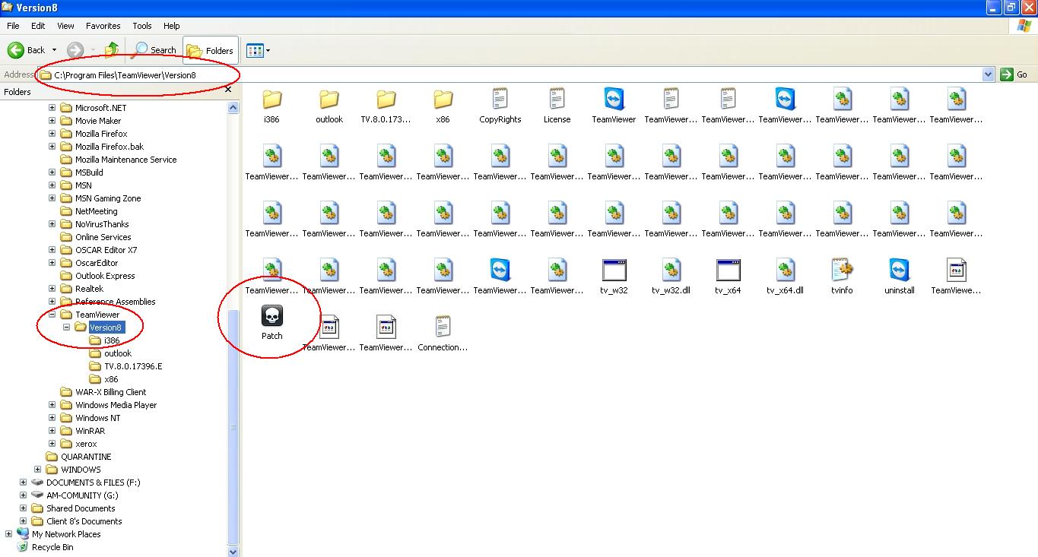Expand the Movie Maker tree node

[52, 121]
